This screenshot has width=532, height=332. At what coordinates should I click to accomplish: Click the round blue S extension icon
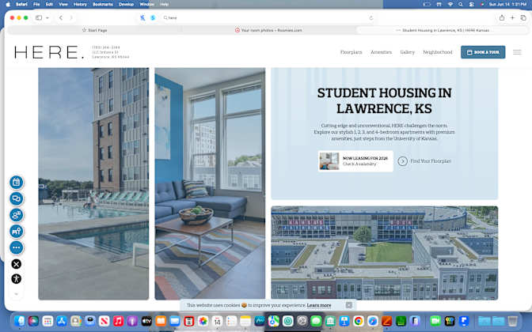[153, 17]
